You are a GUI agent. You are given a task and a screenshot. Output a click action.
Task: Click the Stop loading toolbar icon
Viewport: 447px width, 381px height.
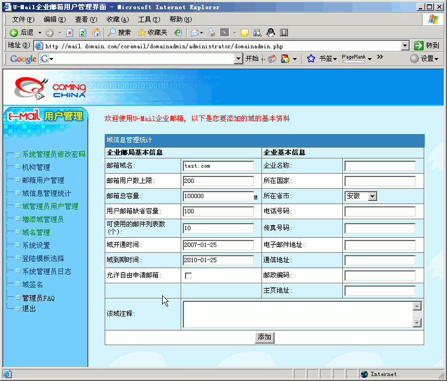click(x=70, y=33)
